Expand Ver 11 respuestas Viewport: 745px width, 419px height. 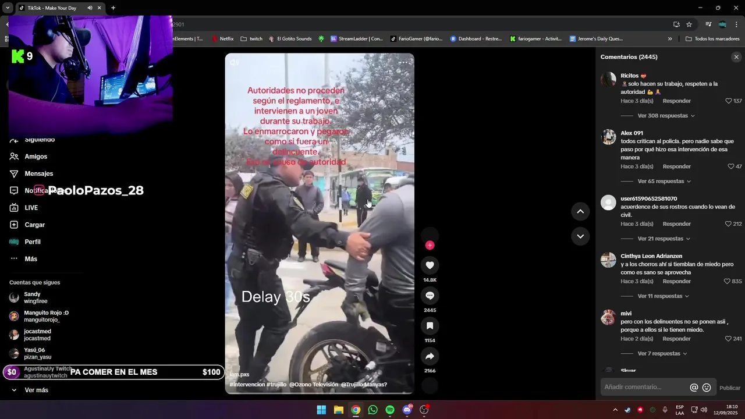(x=664, y=296)
